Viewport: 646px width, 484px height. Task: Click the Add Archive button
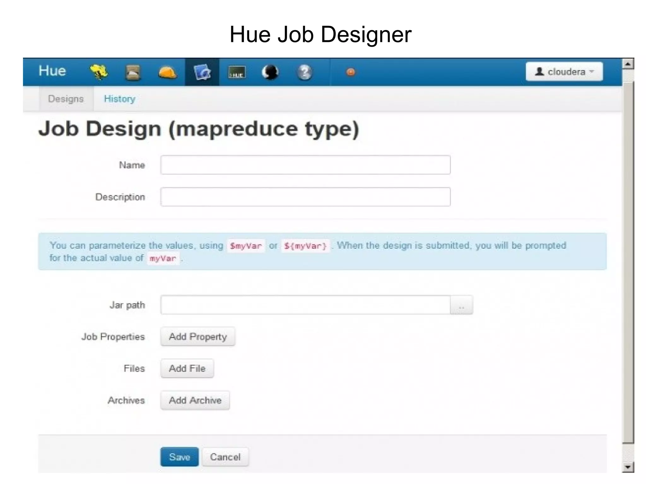tap(195, 400)
